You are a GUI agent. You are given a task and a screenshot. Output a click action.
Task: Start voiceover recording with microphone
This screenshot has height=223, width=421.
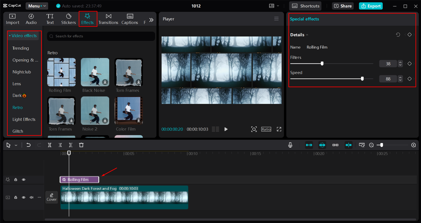(290, 145)
